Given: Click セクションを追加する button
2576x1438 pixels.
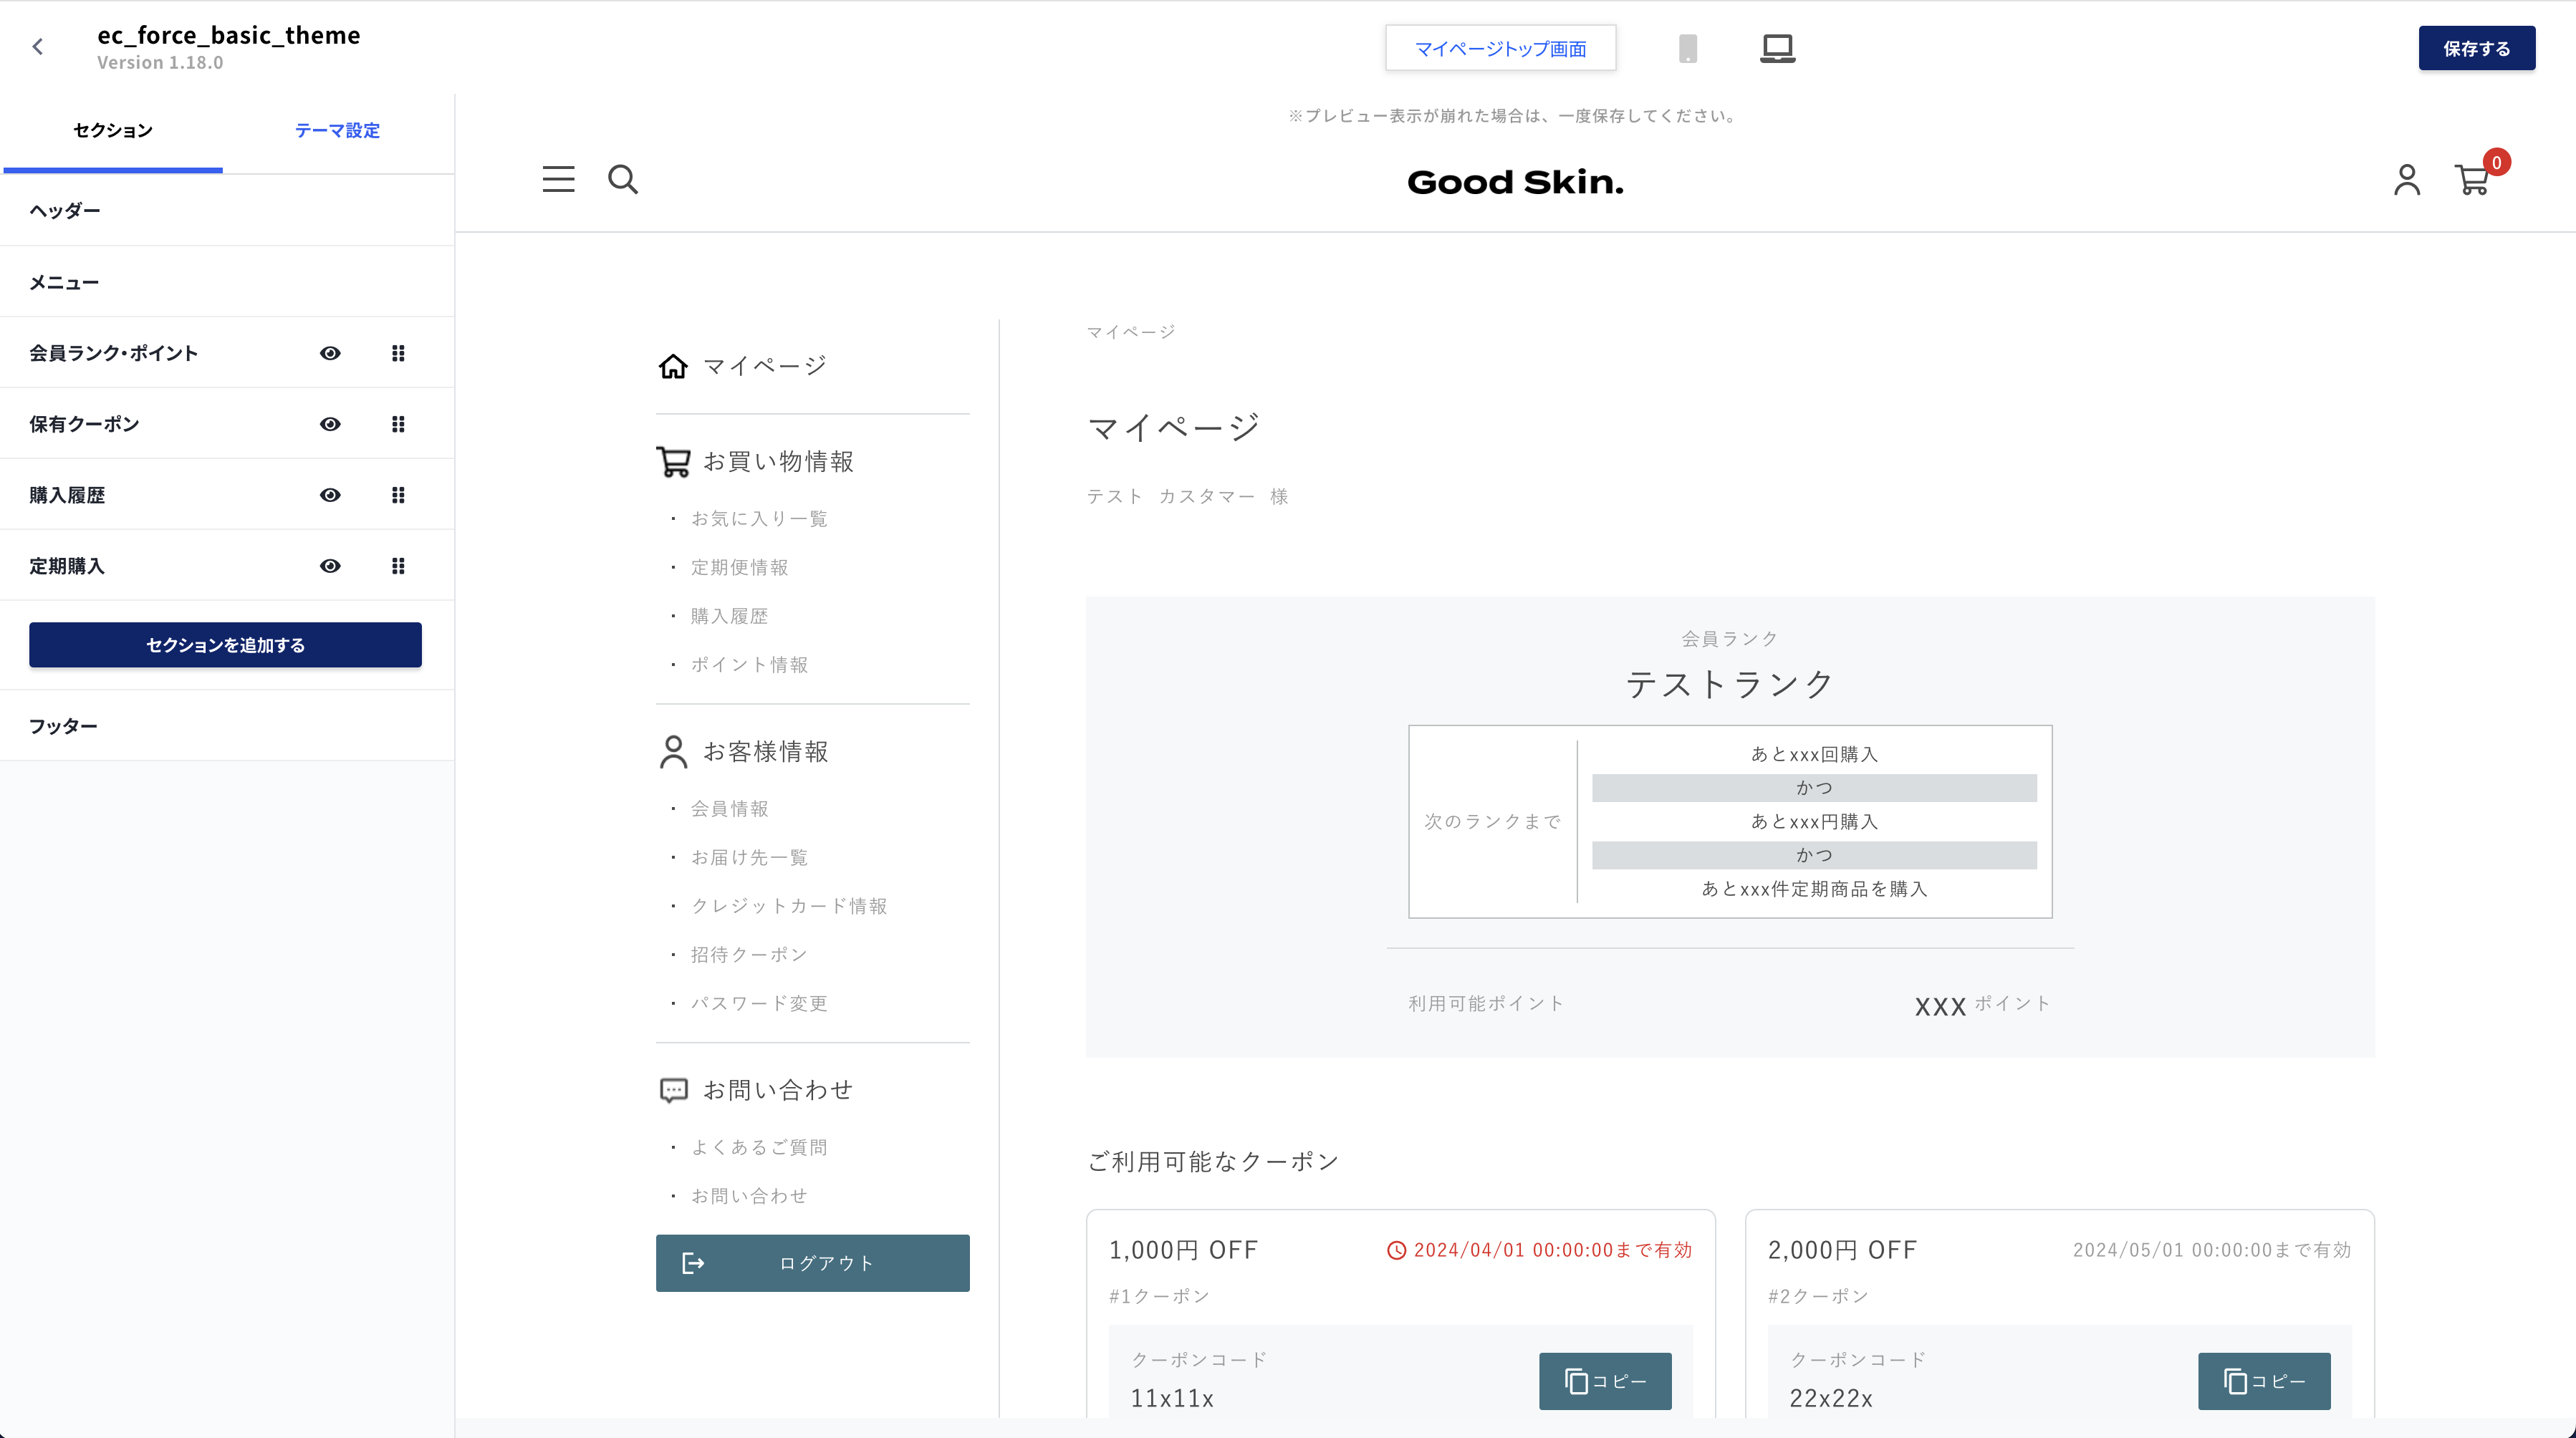Looking at the screenshot, I should [225, 645].
